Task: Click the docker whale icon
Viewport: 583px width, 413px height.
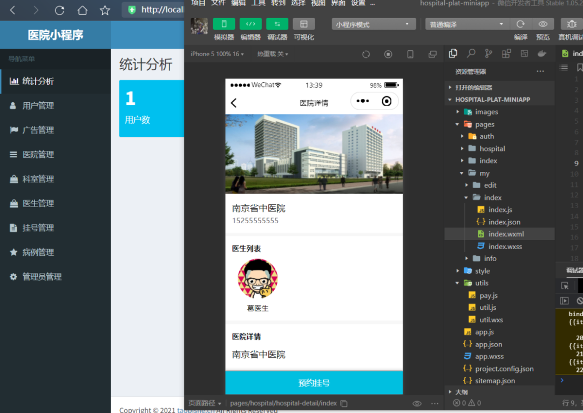Action: (x=542, y=54)
